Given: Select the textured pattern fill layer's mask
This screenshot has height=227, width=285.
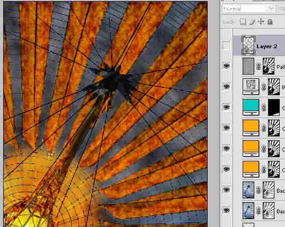Looking at the screenshot, I should pos(274,87).
